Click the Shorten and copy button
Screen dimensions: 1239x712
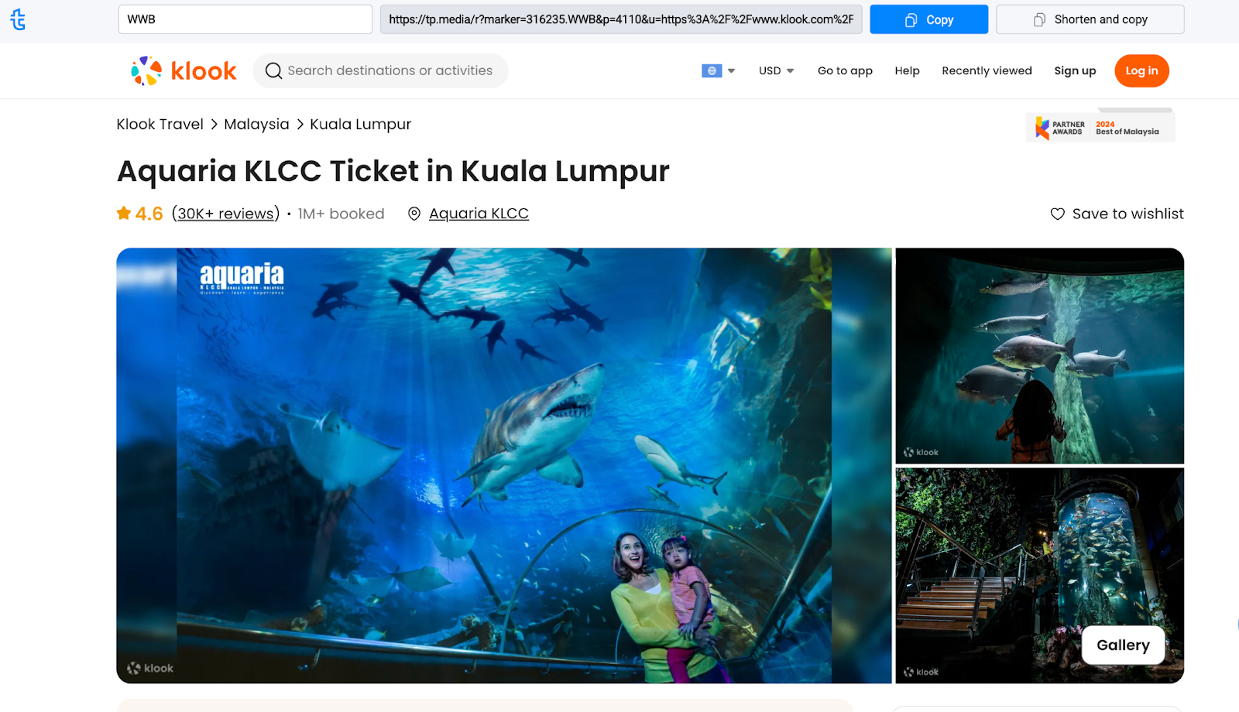(x=1090, y=19)
